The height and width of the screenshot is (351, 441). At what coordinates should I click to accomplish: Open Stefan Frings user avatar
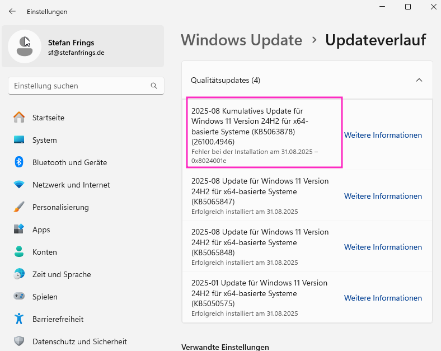click(25, 46)
